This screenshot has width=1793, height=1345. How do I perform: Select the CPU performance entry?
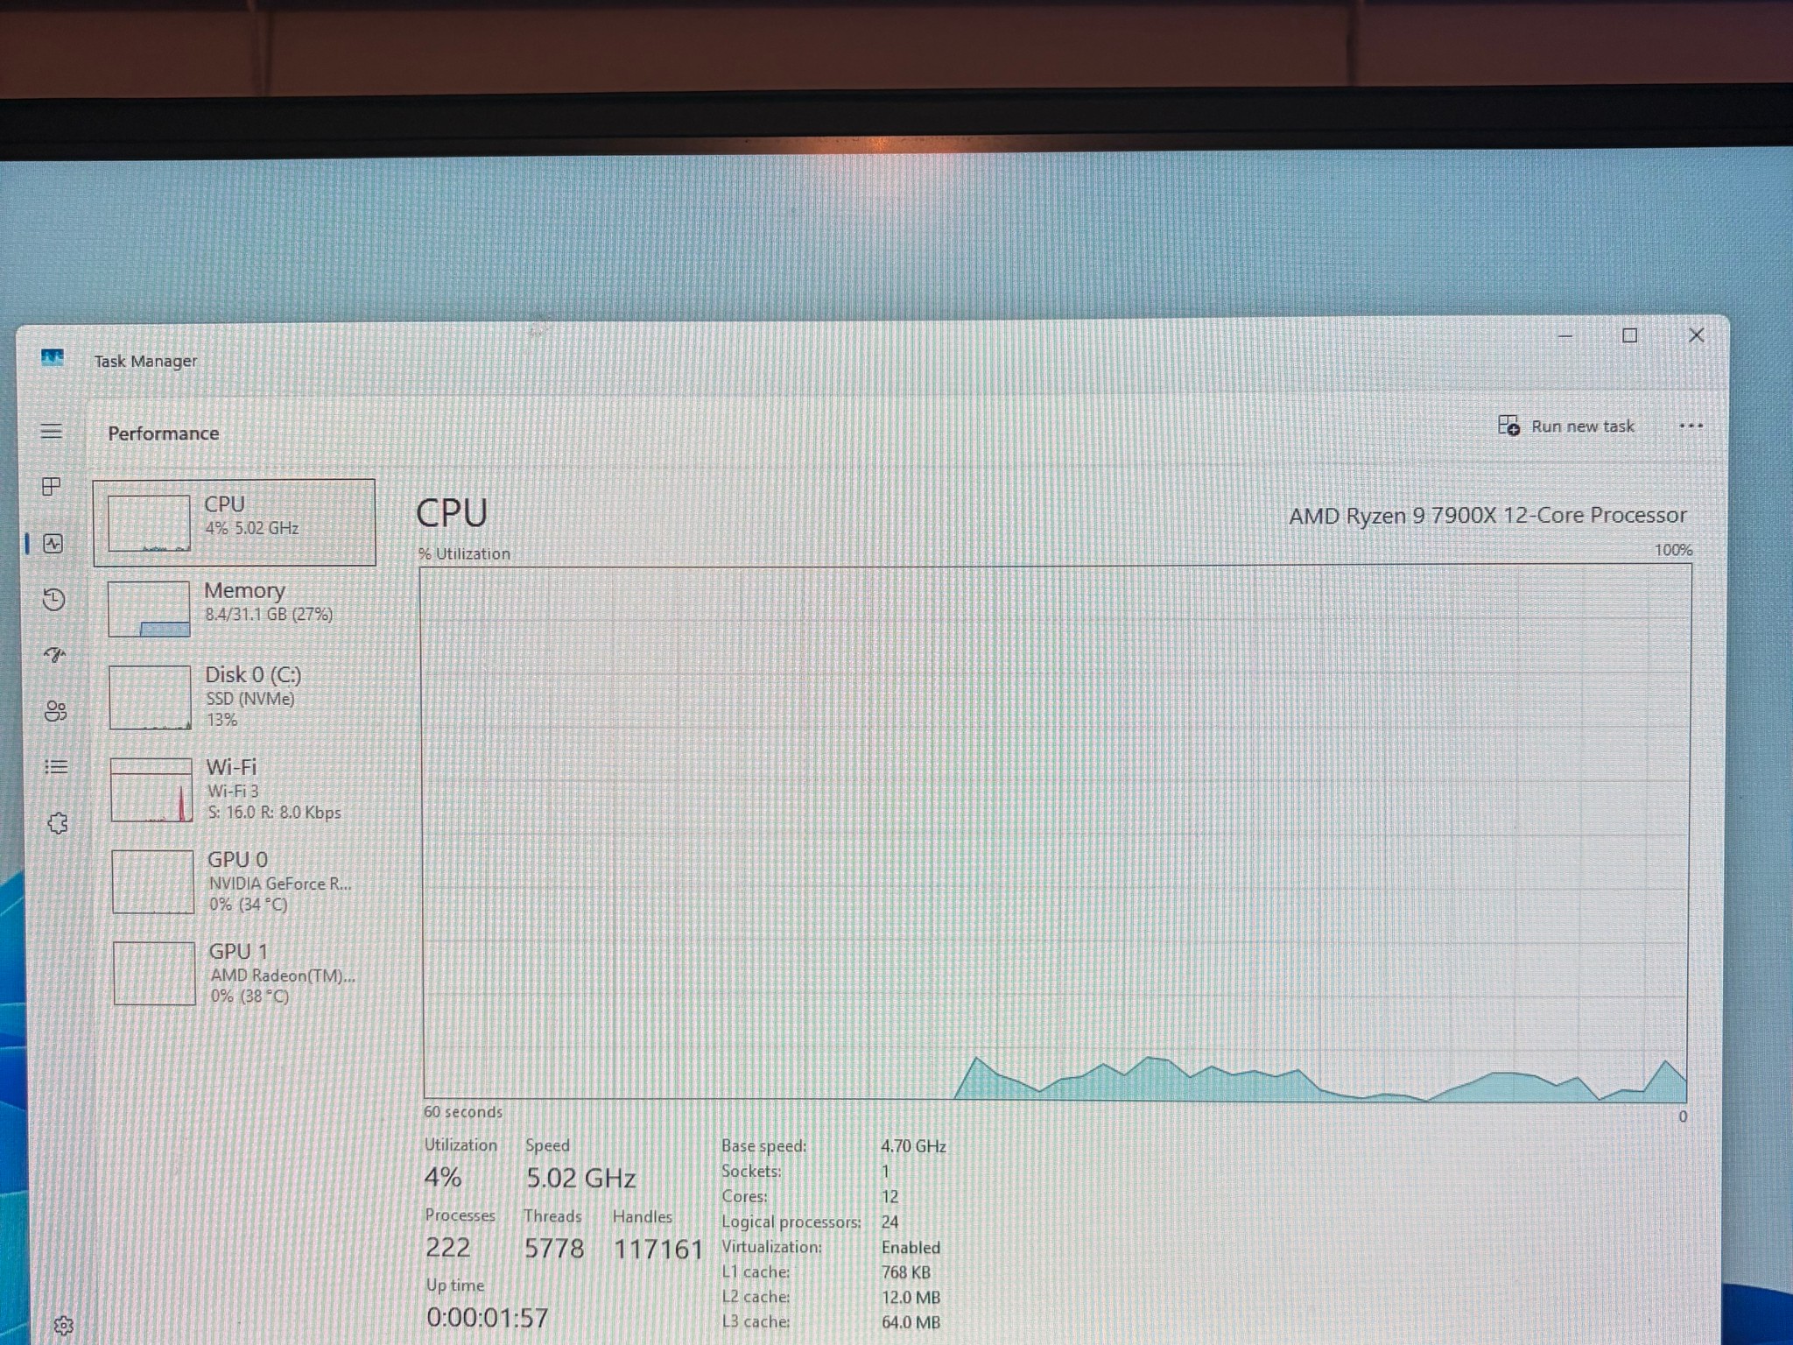[x=234, y=522]
